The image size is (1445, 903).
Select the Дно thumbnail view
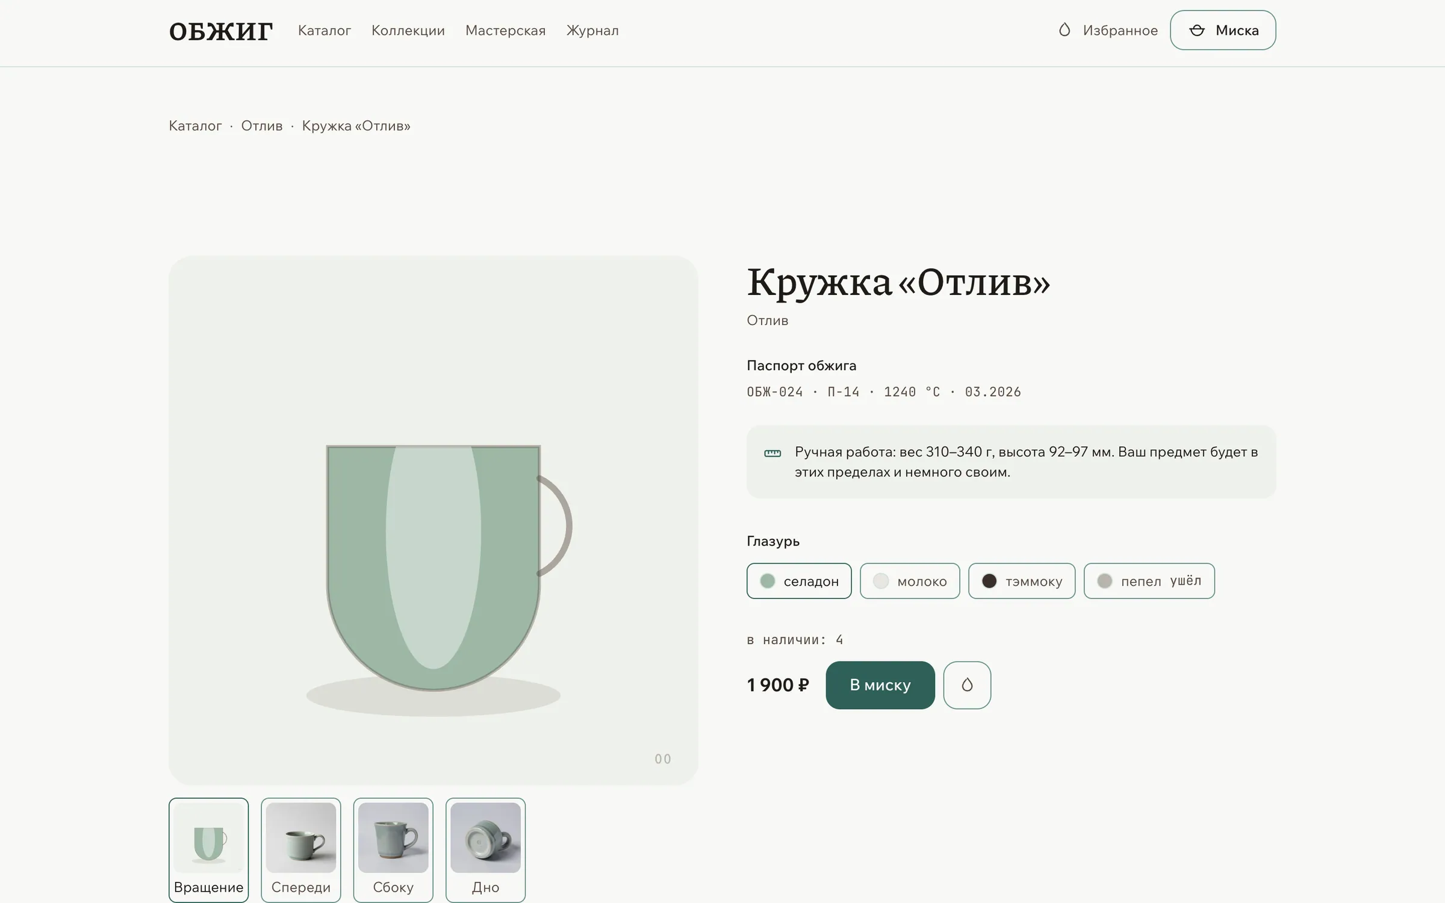point(485,850)
